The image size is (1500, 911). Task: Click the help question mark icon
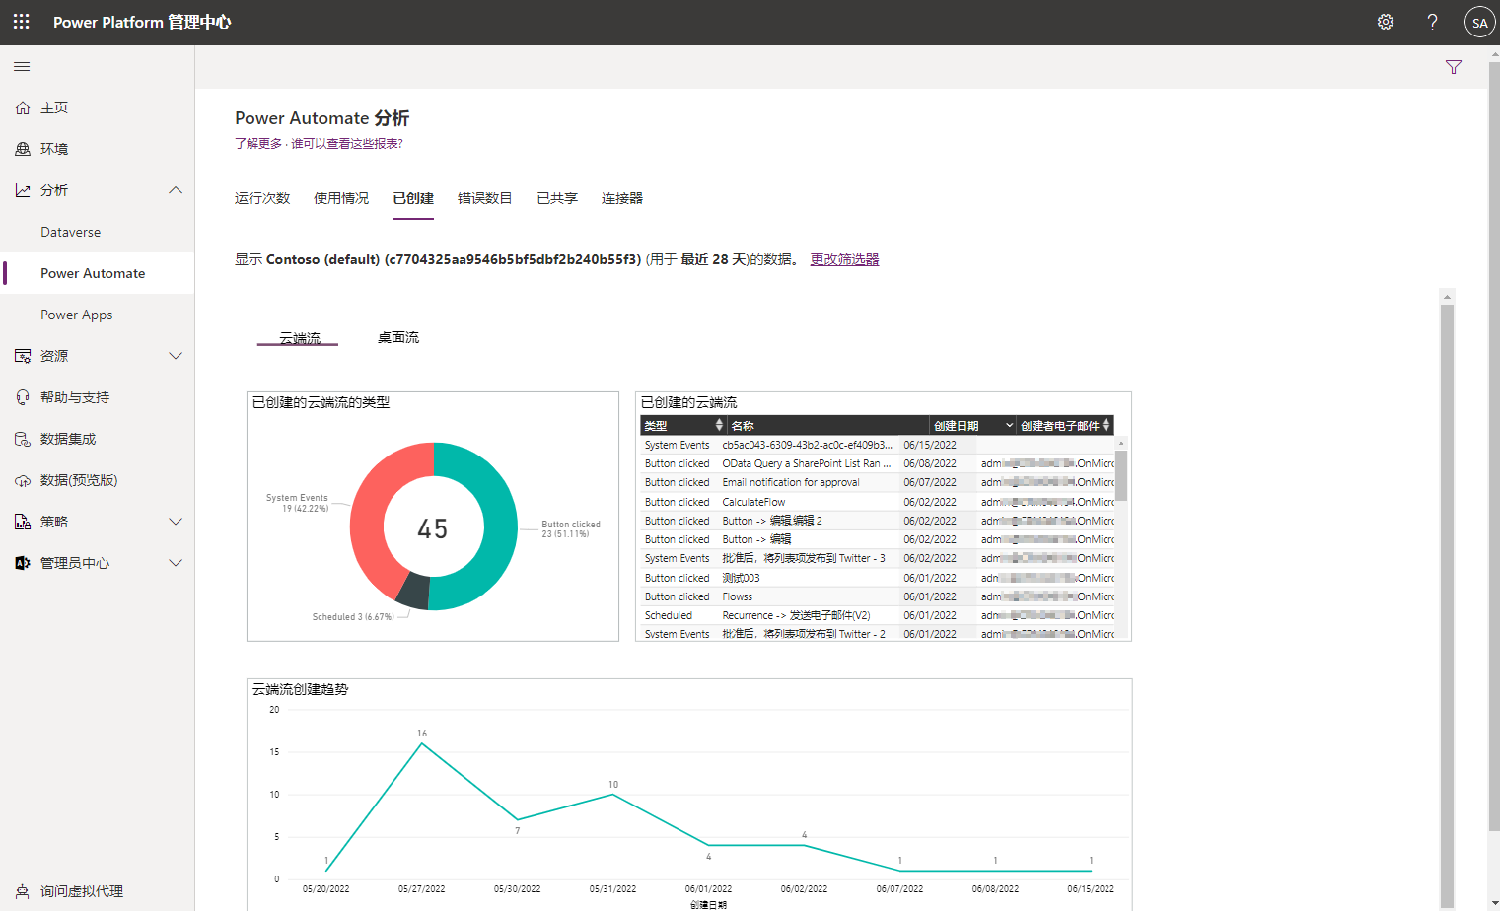1432,22
